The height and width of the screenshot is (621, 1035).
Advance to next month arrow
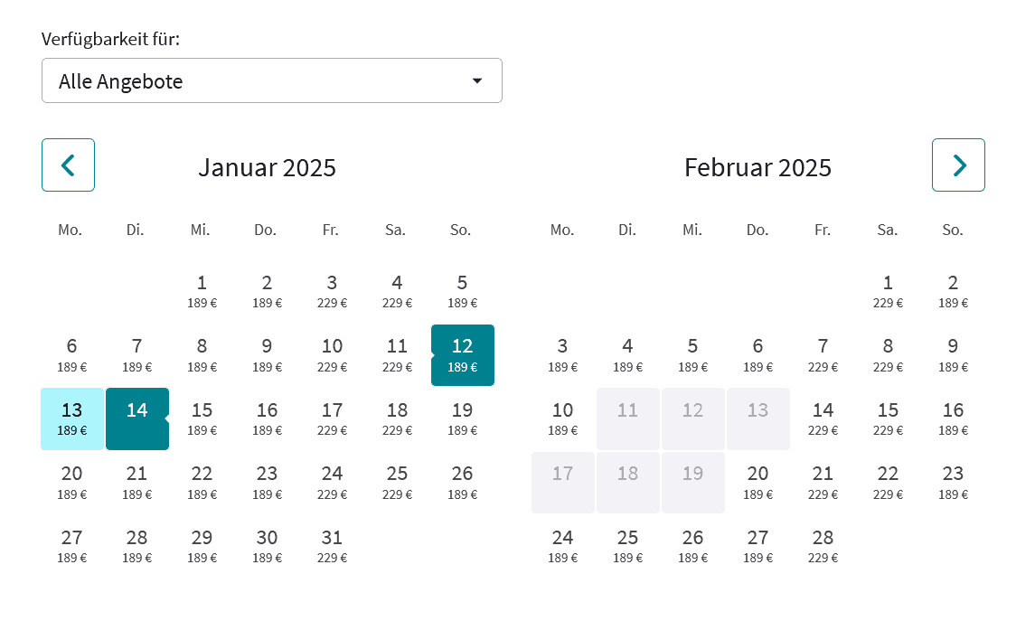pyautogui.click(x=958, y=165)
